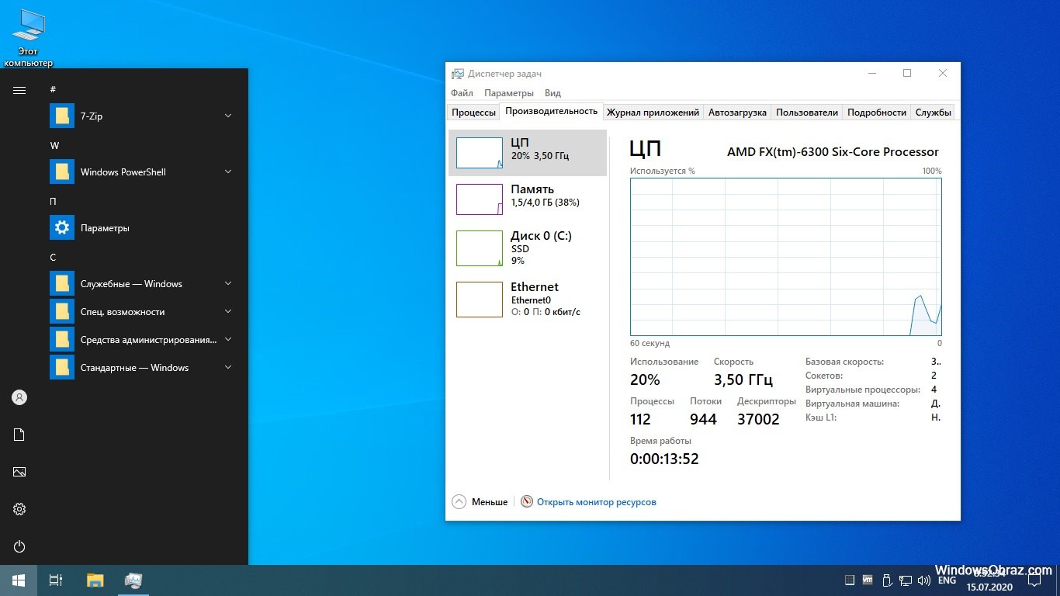Screen dimensions: 1060x596
Task: Switch to the Автозагрузка tab
Action: click(736, 113)
